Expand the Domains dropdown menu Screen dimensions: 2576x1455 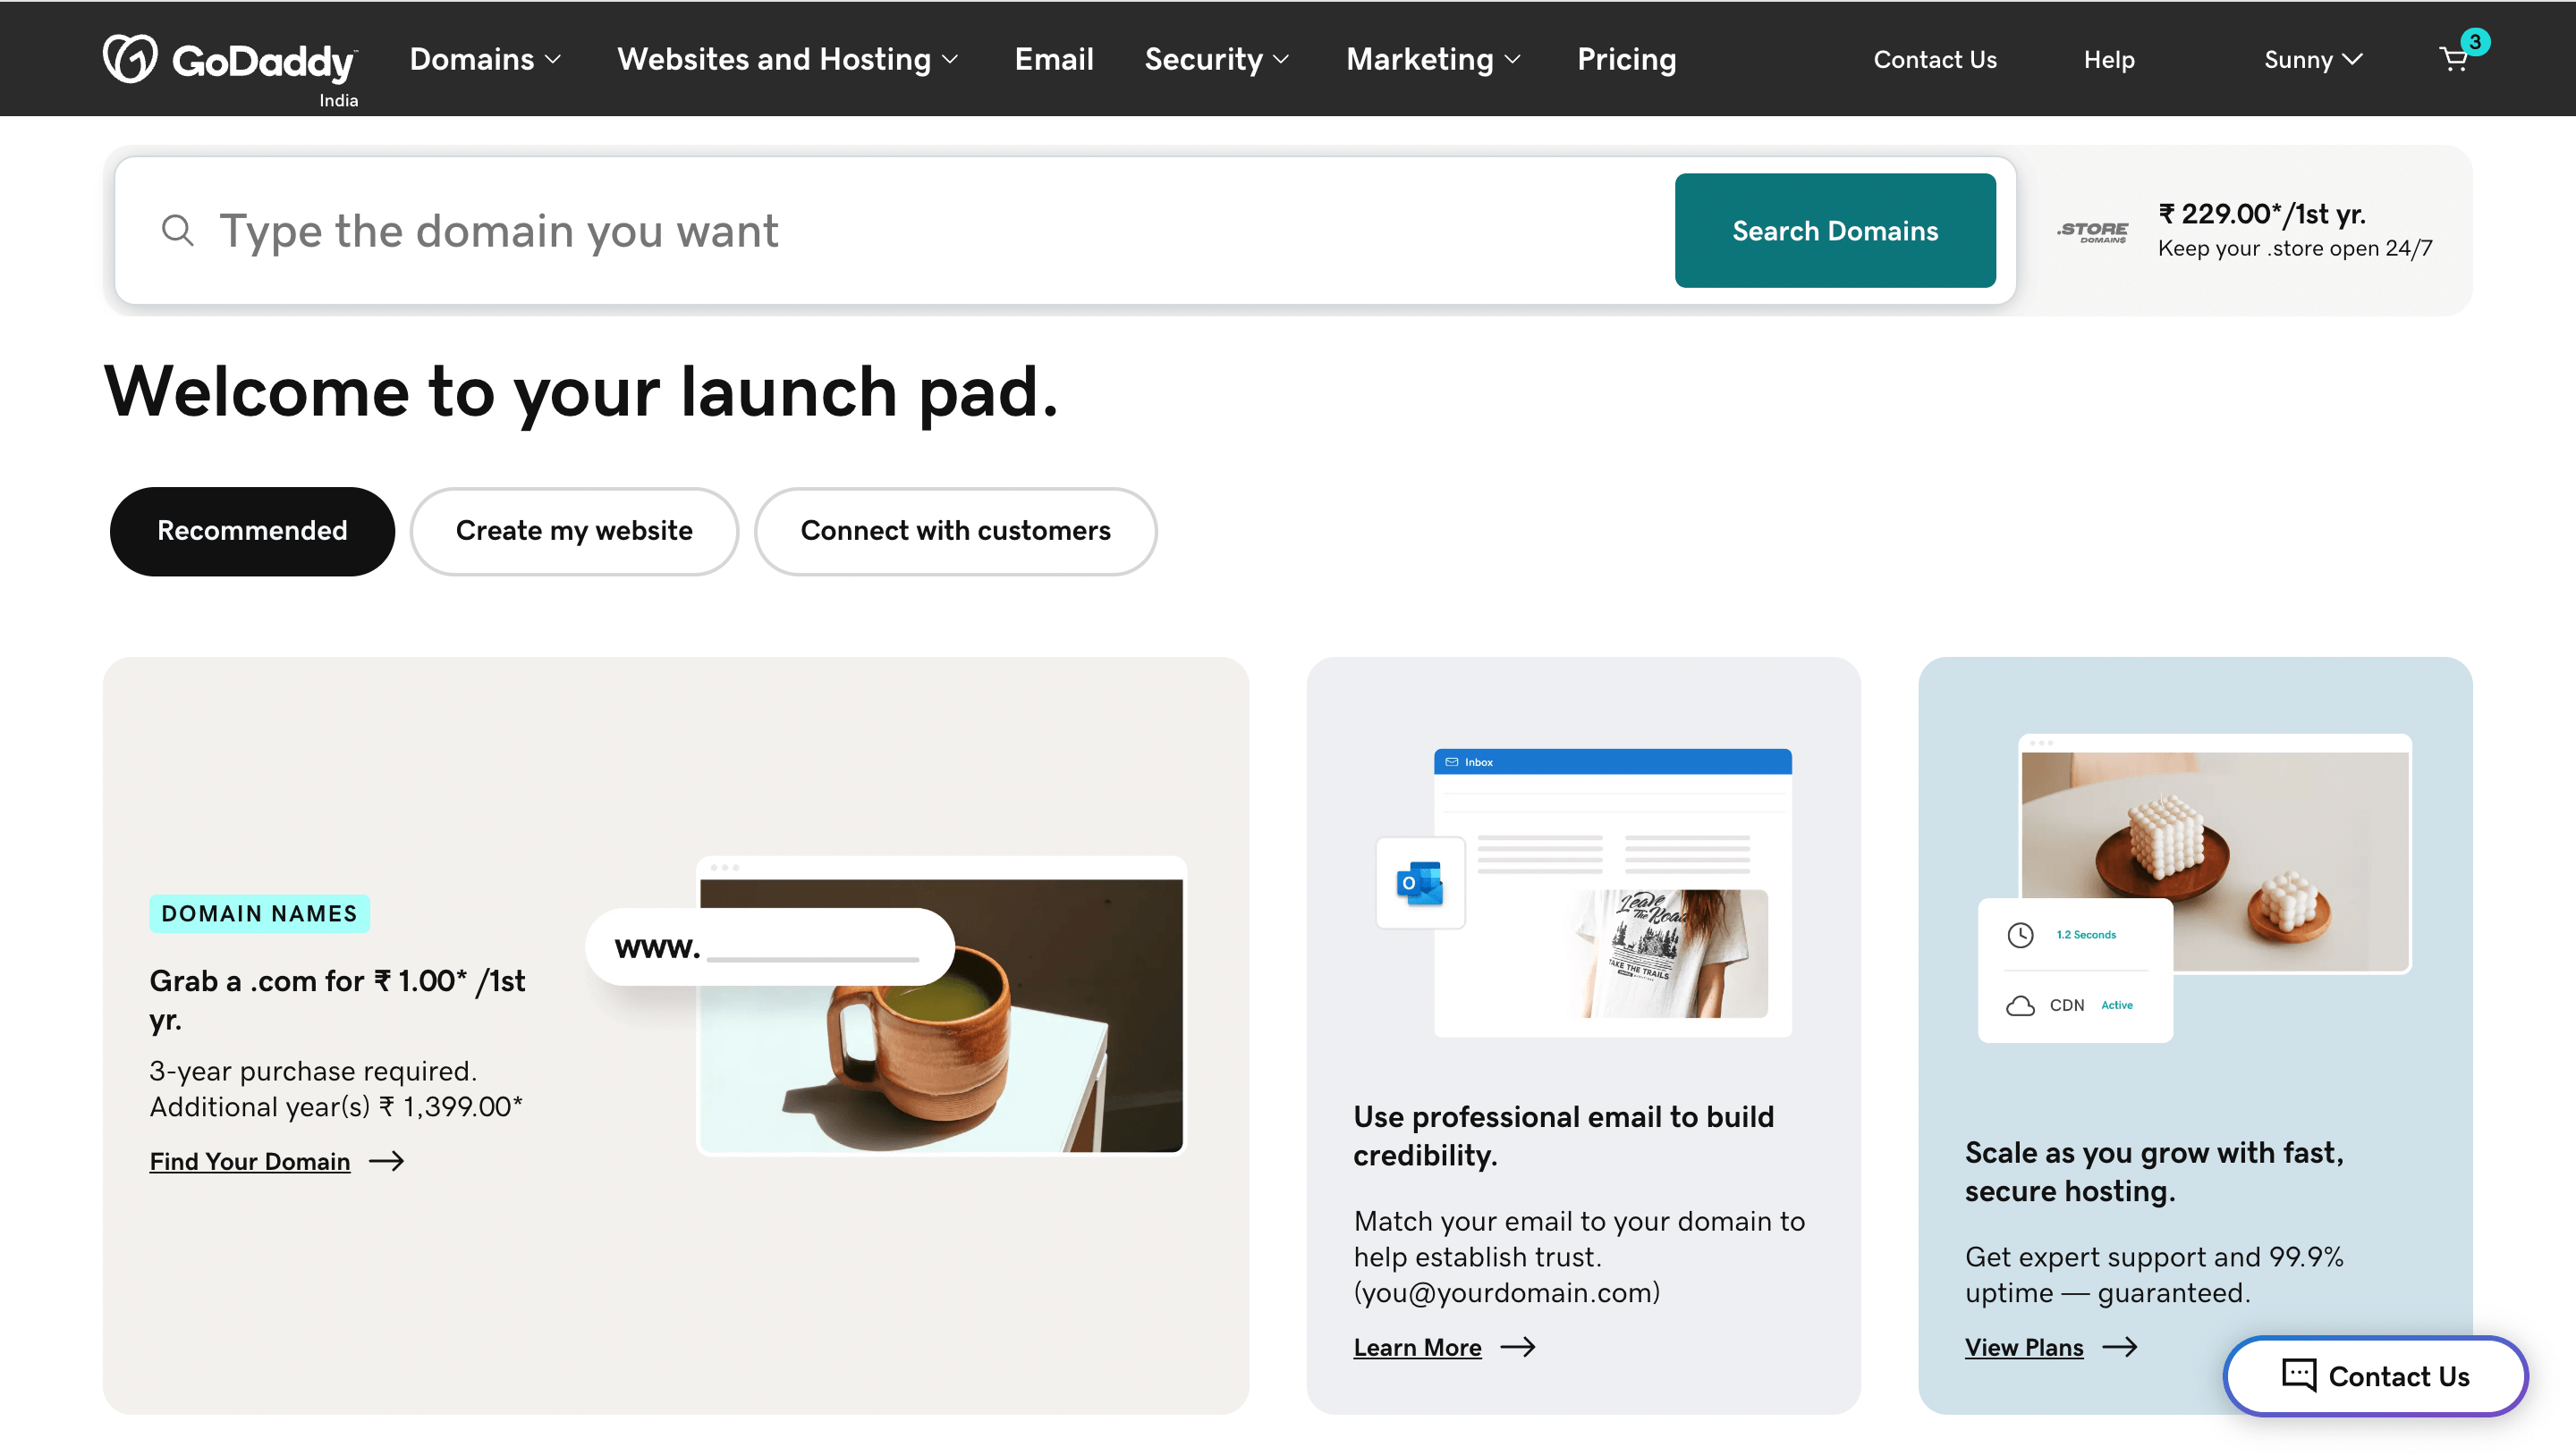click(485, 59)
